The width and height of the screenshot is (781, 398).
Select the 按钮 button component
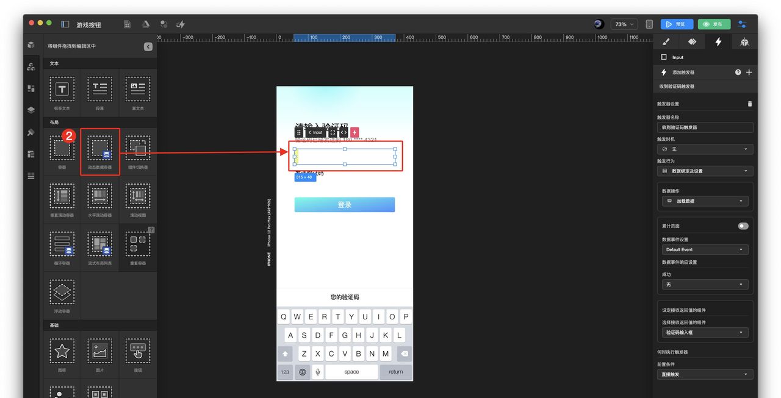point(137,355)
